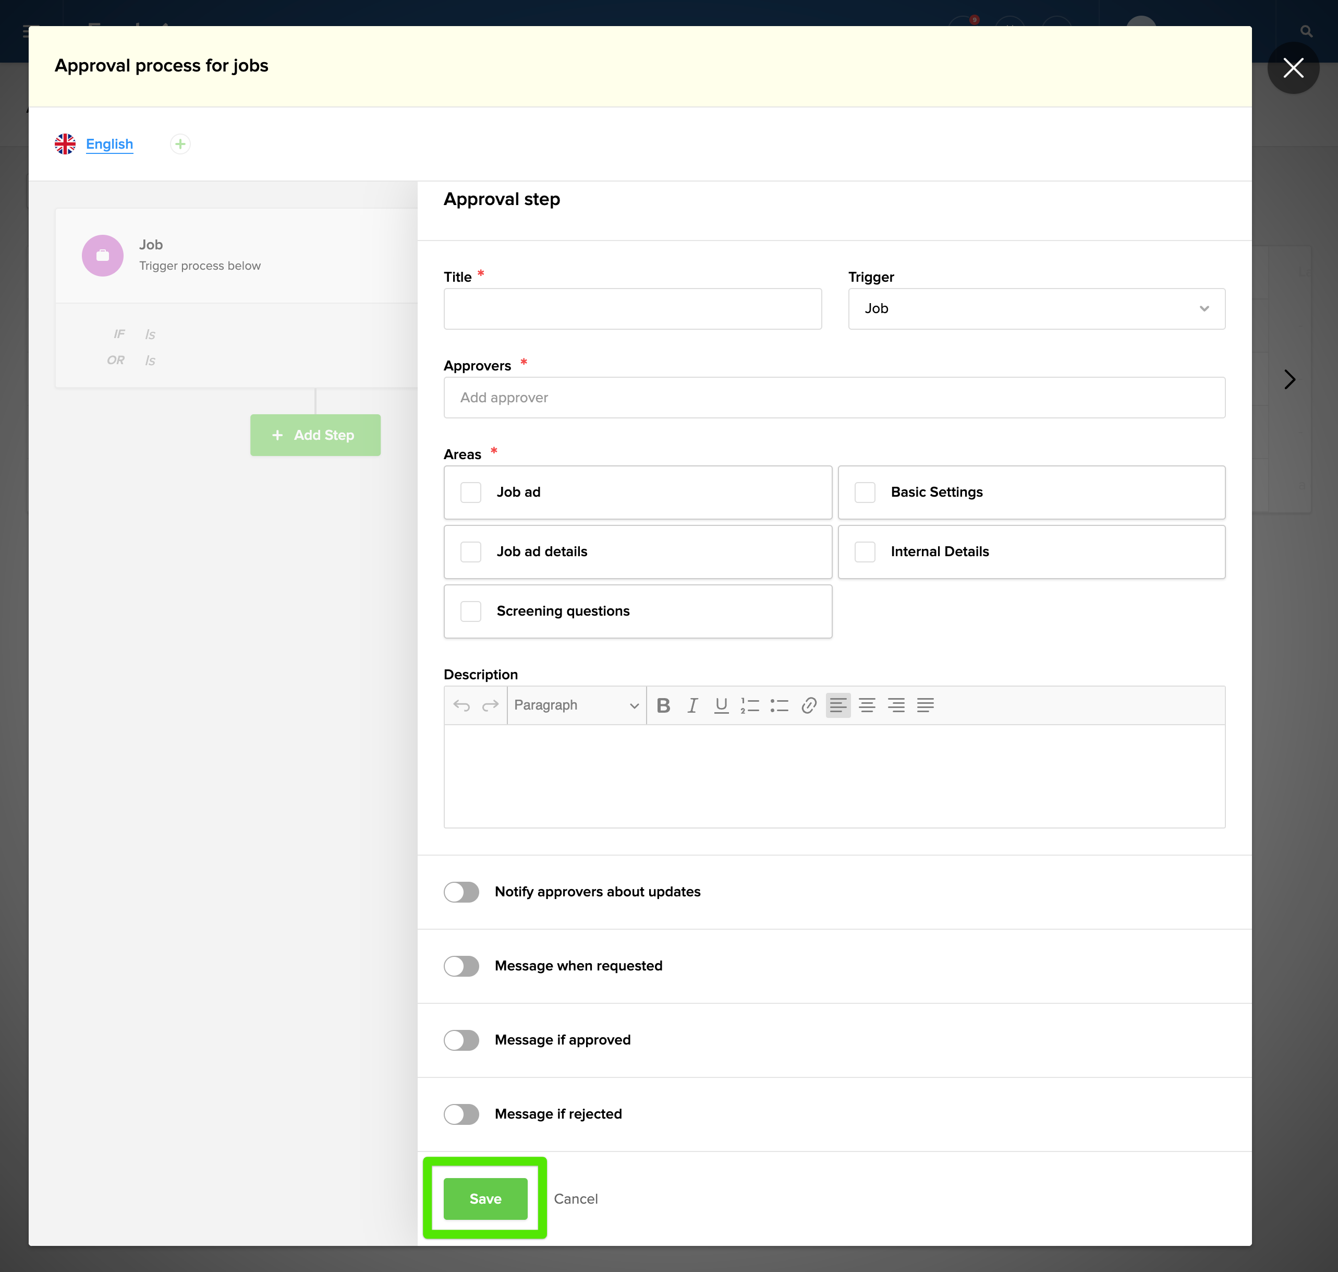The width and height of the screenshot is (1338, 1272).
Task: Insert a bulleted list
Action: click(x=779, y=705)
